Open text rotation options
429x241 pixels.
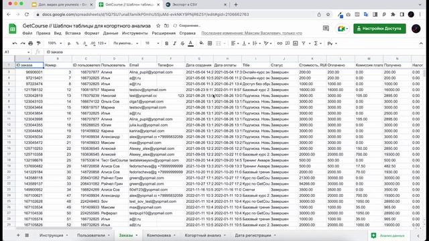(x=267, y=44)
